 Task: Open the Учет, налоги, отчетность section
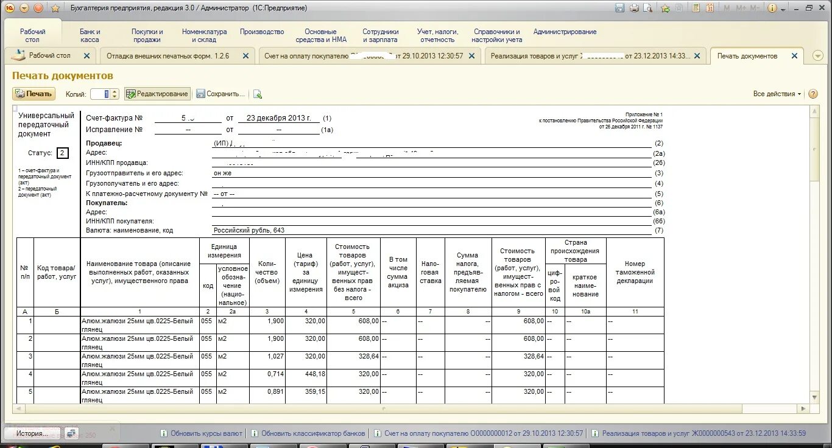437,35
